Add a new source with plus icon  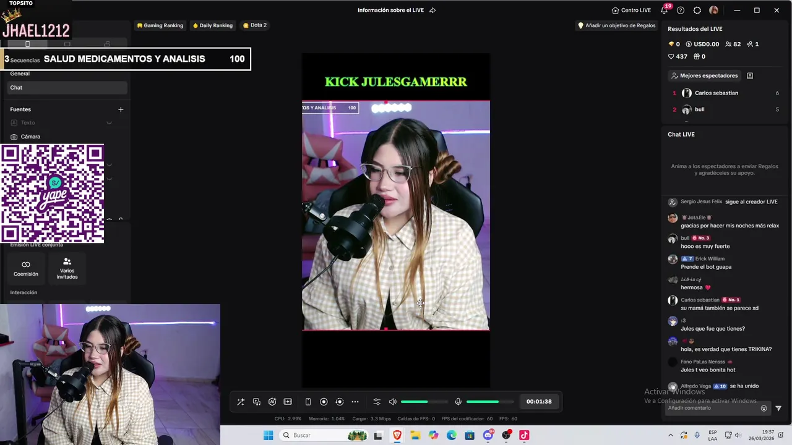point(121,109)
